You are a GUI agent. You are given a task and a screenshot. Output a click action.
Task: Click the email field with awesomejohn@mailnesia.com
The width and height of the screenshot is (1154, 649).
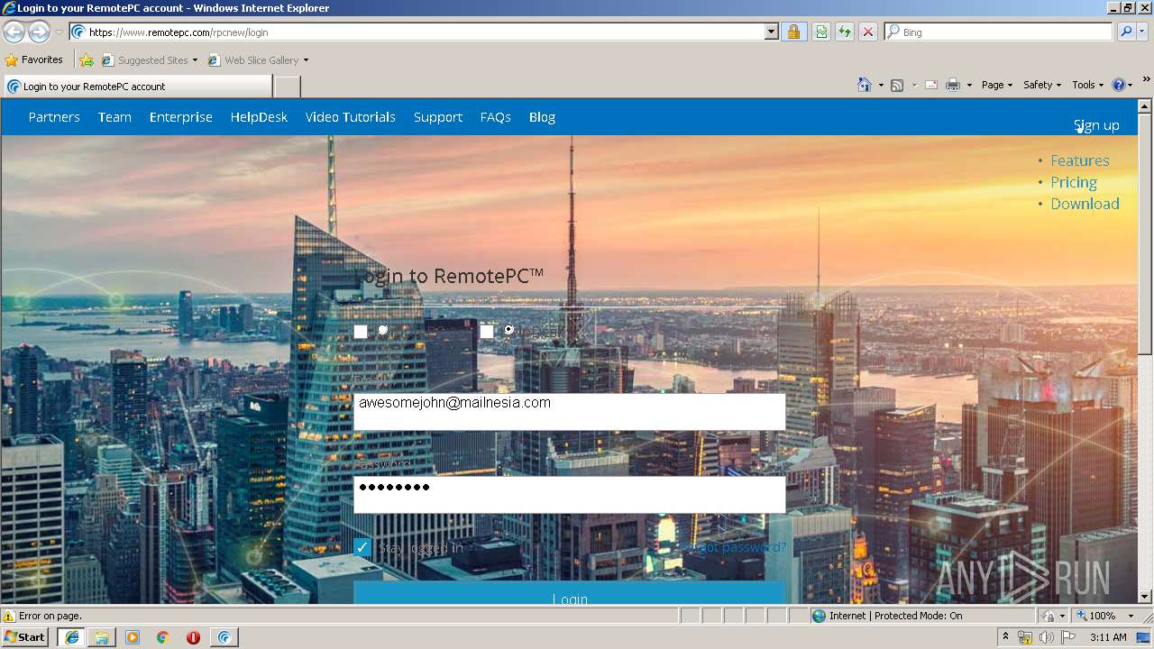click(x=569, y=411)
